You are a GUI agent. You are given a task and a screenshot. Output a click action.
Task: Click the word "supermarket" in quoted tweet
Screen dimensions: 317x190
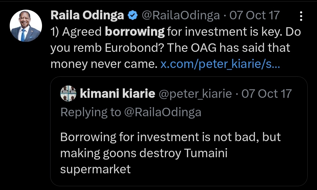(95, 170)
